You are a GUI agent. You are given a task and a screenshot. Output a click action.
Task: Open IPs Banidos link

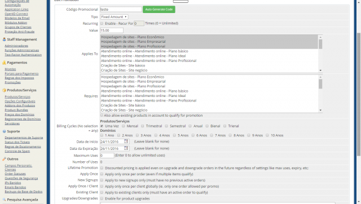[x=13, y=183]
